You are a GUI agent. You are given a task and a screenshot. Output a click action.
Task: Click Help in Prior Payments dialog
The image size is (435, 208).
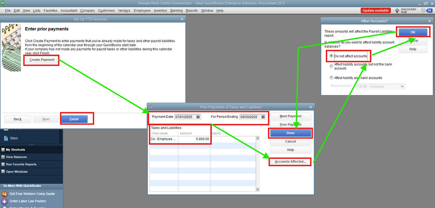[x=290, y=150]
